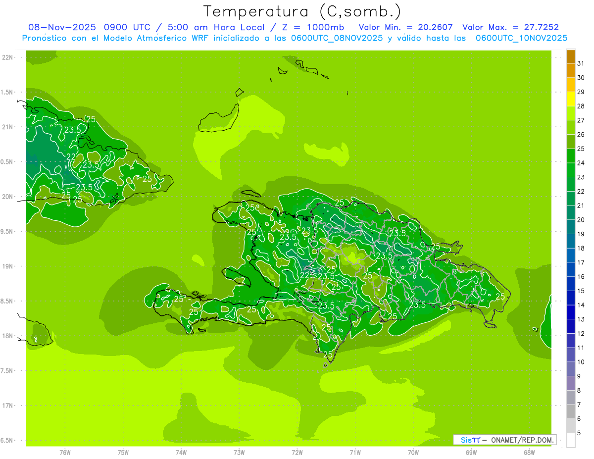Click the '22' contour label over Cuba
This screenshot has width=594, height=459.
click(x=71, y=157)
